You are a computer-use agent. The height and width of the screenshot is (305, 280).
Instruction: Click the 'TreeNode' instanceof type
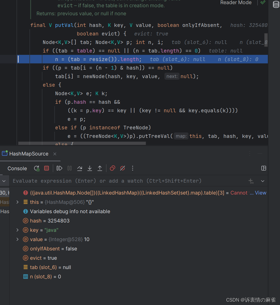136,128
